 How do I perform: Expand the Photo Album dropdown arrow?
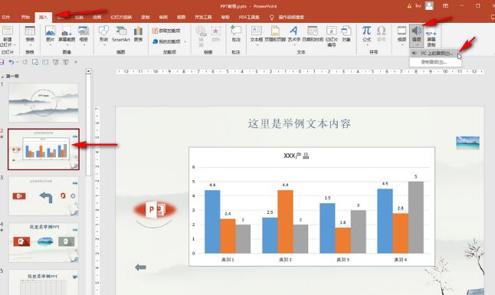[84, 45]
